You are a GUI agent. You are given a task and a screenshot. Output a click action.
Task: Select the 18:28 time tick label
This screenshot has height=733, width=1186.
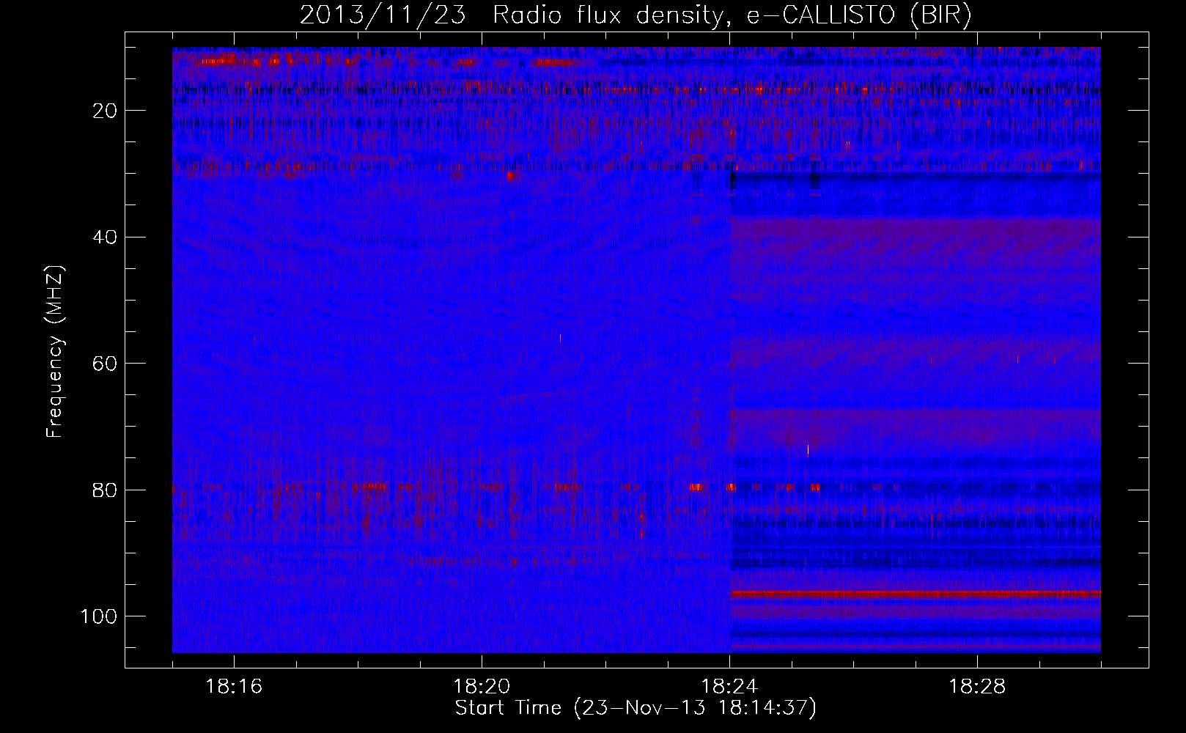coord(977,687)
